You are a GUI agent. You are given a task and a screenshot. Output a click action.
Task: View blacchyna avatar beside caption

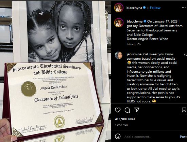(x=119, y=23)
